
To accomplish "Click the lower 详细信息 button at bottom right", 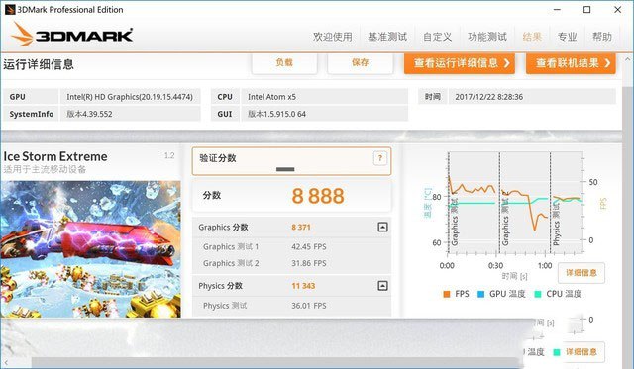I will pos(581,352).
